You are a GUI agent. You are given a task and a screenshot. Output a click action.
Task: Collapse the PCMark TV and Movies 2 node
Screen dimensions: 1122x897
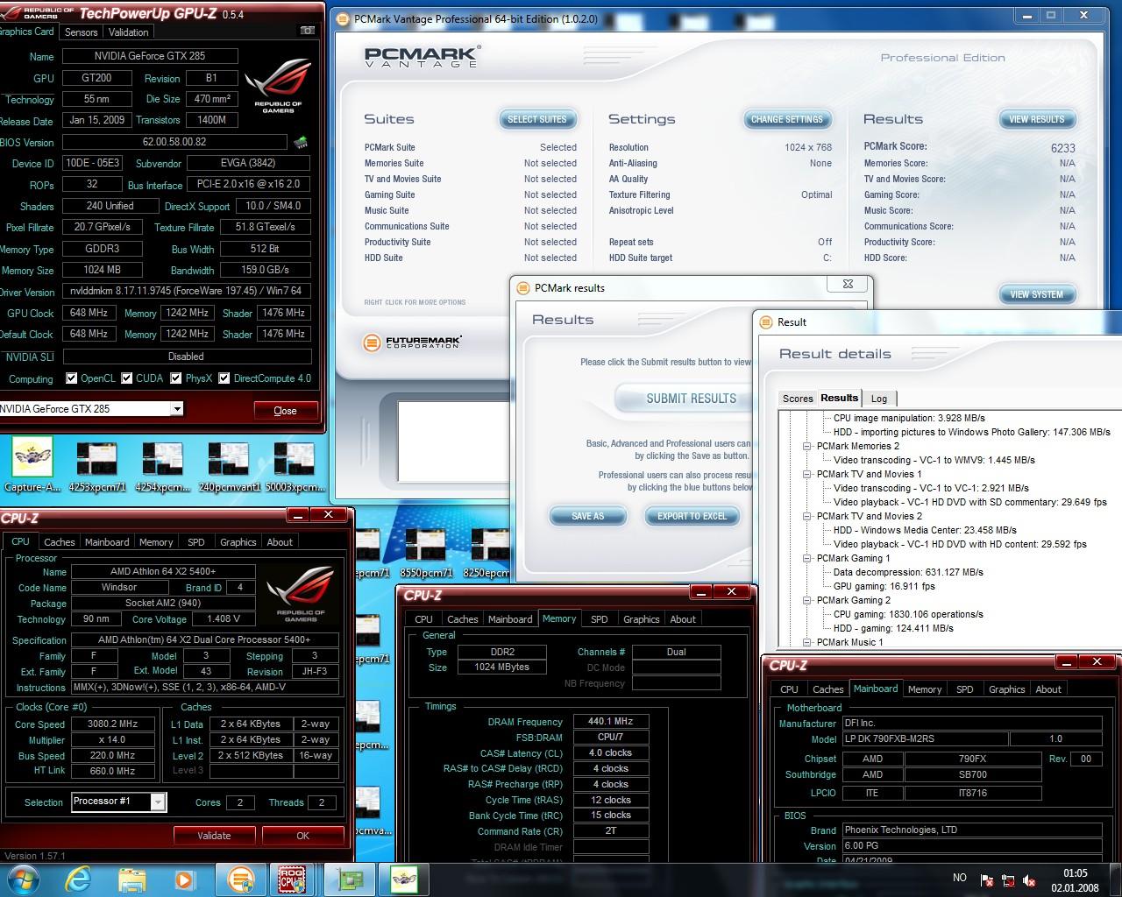click(x=807, y=516)
